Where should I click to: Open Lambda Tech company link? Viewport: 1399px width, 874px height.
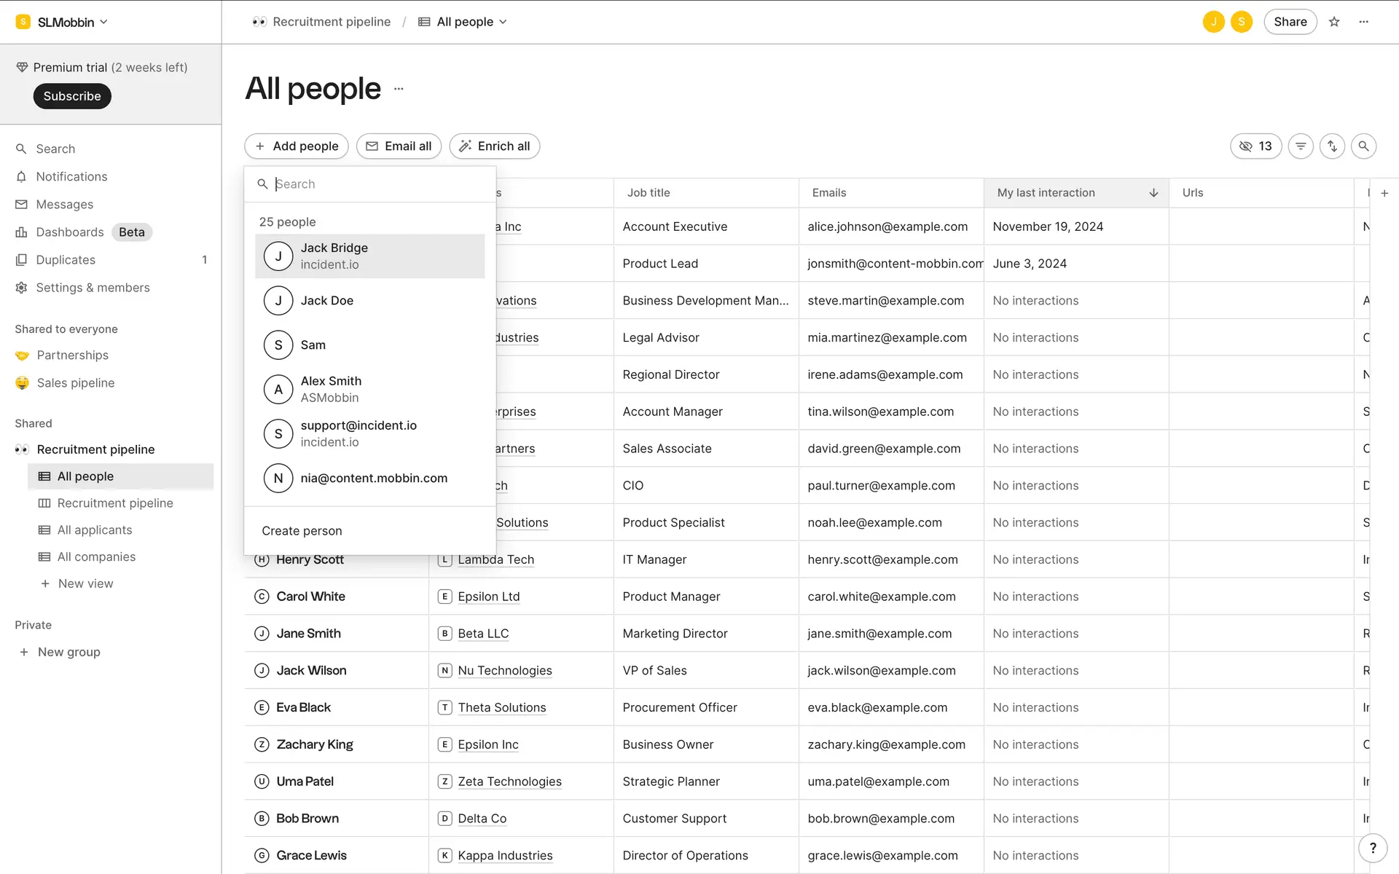495,559
